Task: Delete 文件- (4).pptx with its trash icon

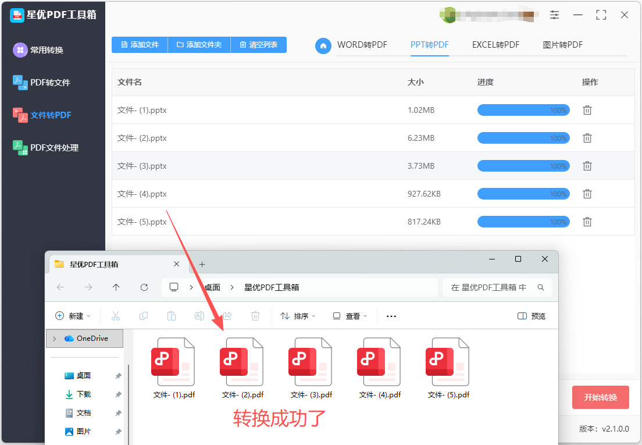Action: click(587, 194)
